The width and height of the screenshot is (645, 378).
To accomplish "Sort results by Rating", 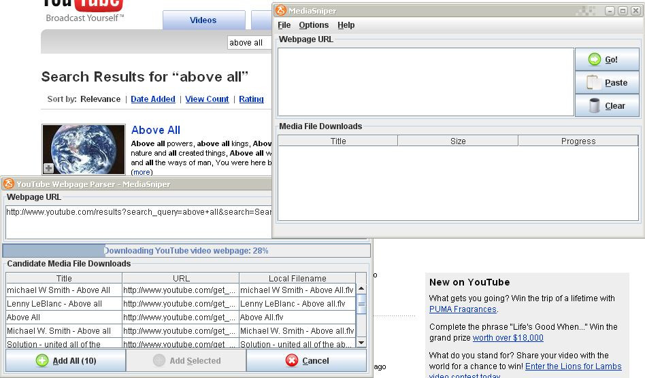I will (251, 99).
